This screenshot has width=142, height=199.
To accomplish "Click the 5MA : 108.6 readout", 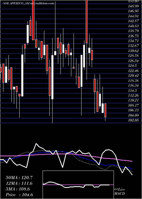I will pos(18,189).
